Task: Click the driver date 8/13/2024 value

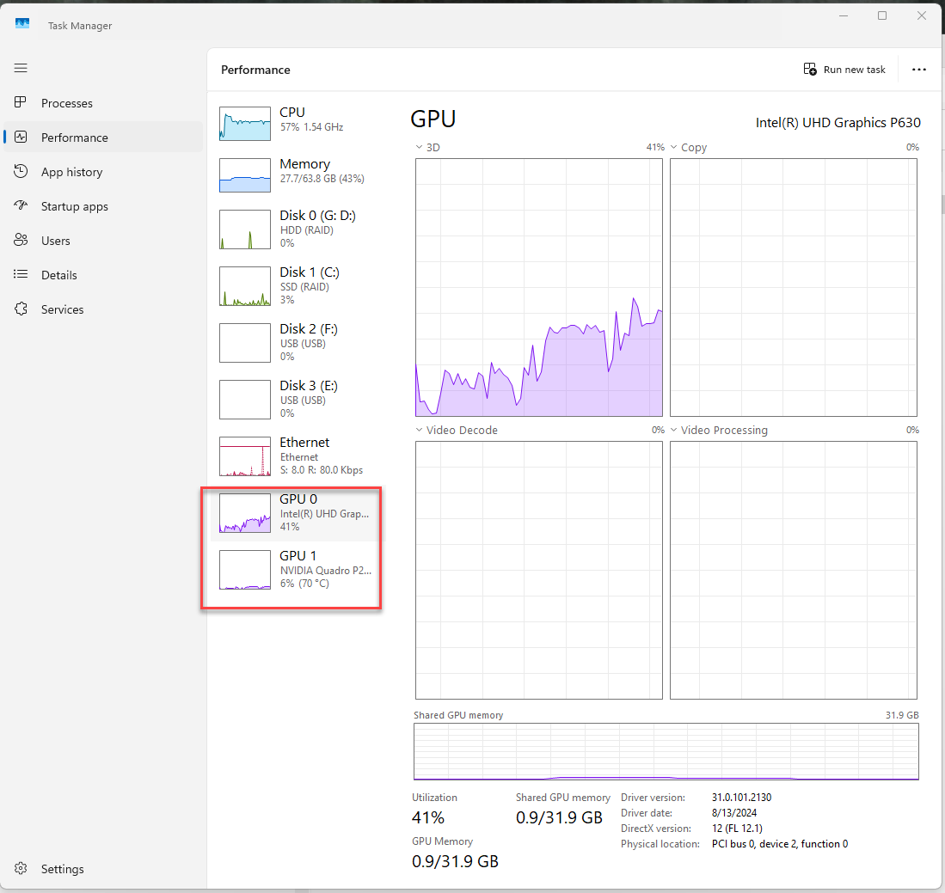Action: pyautogui.click(x=734, y=813)
